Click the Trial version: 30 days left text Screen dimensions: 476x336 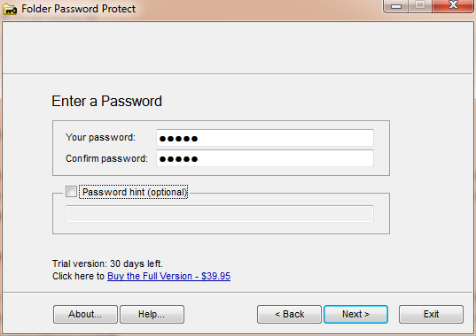click(x=107, y=263)
